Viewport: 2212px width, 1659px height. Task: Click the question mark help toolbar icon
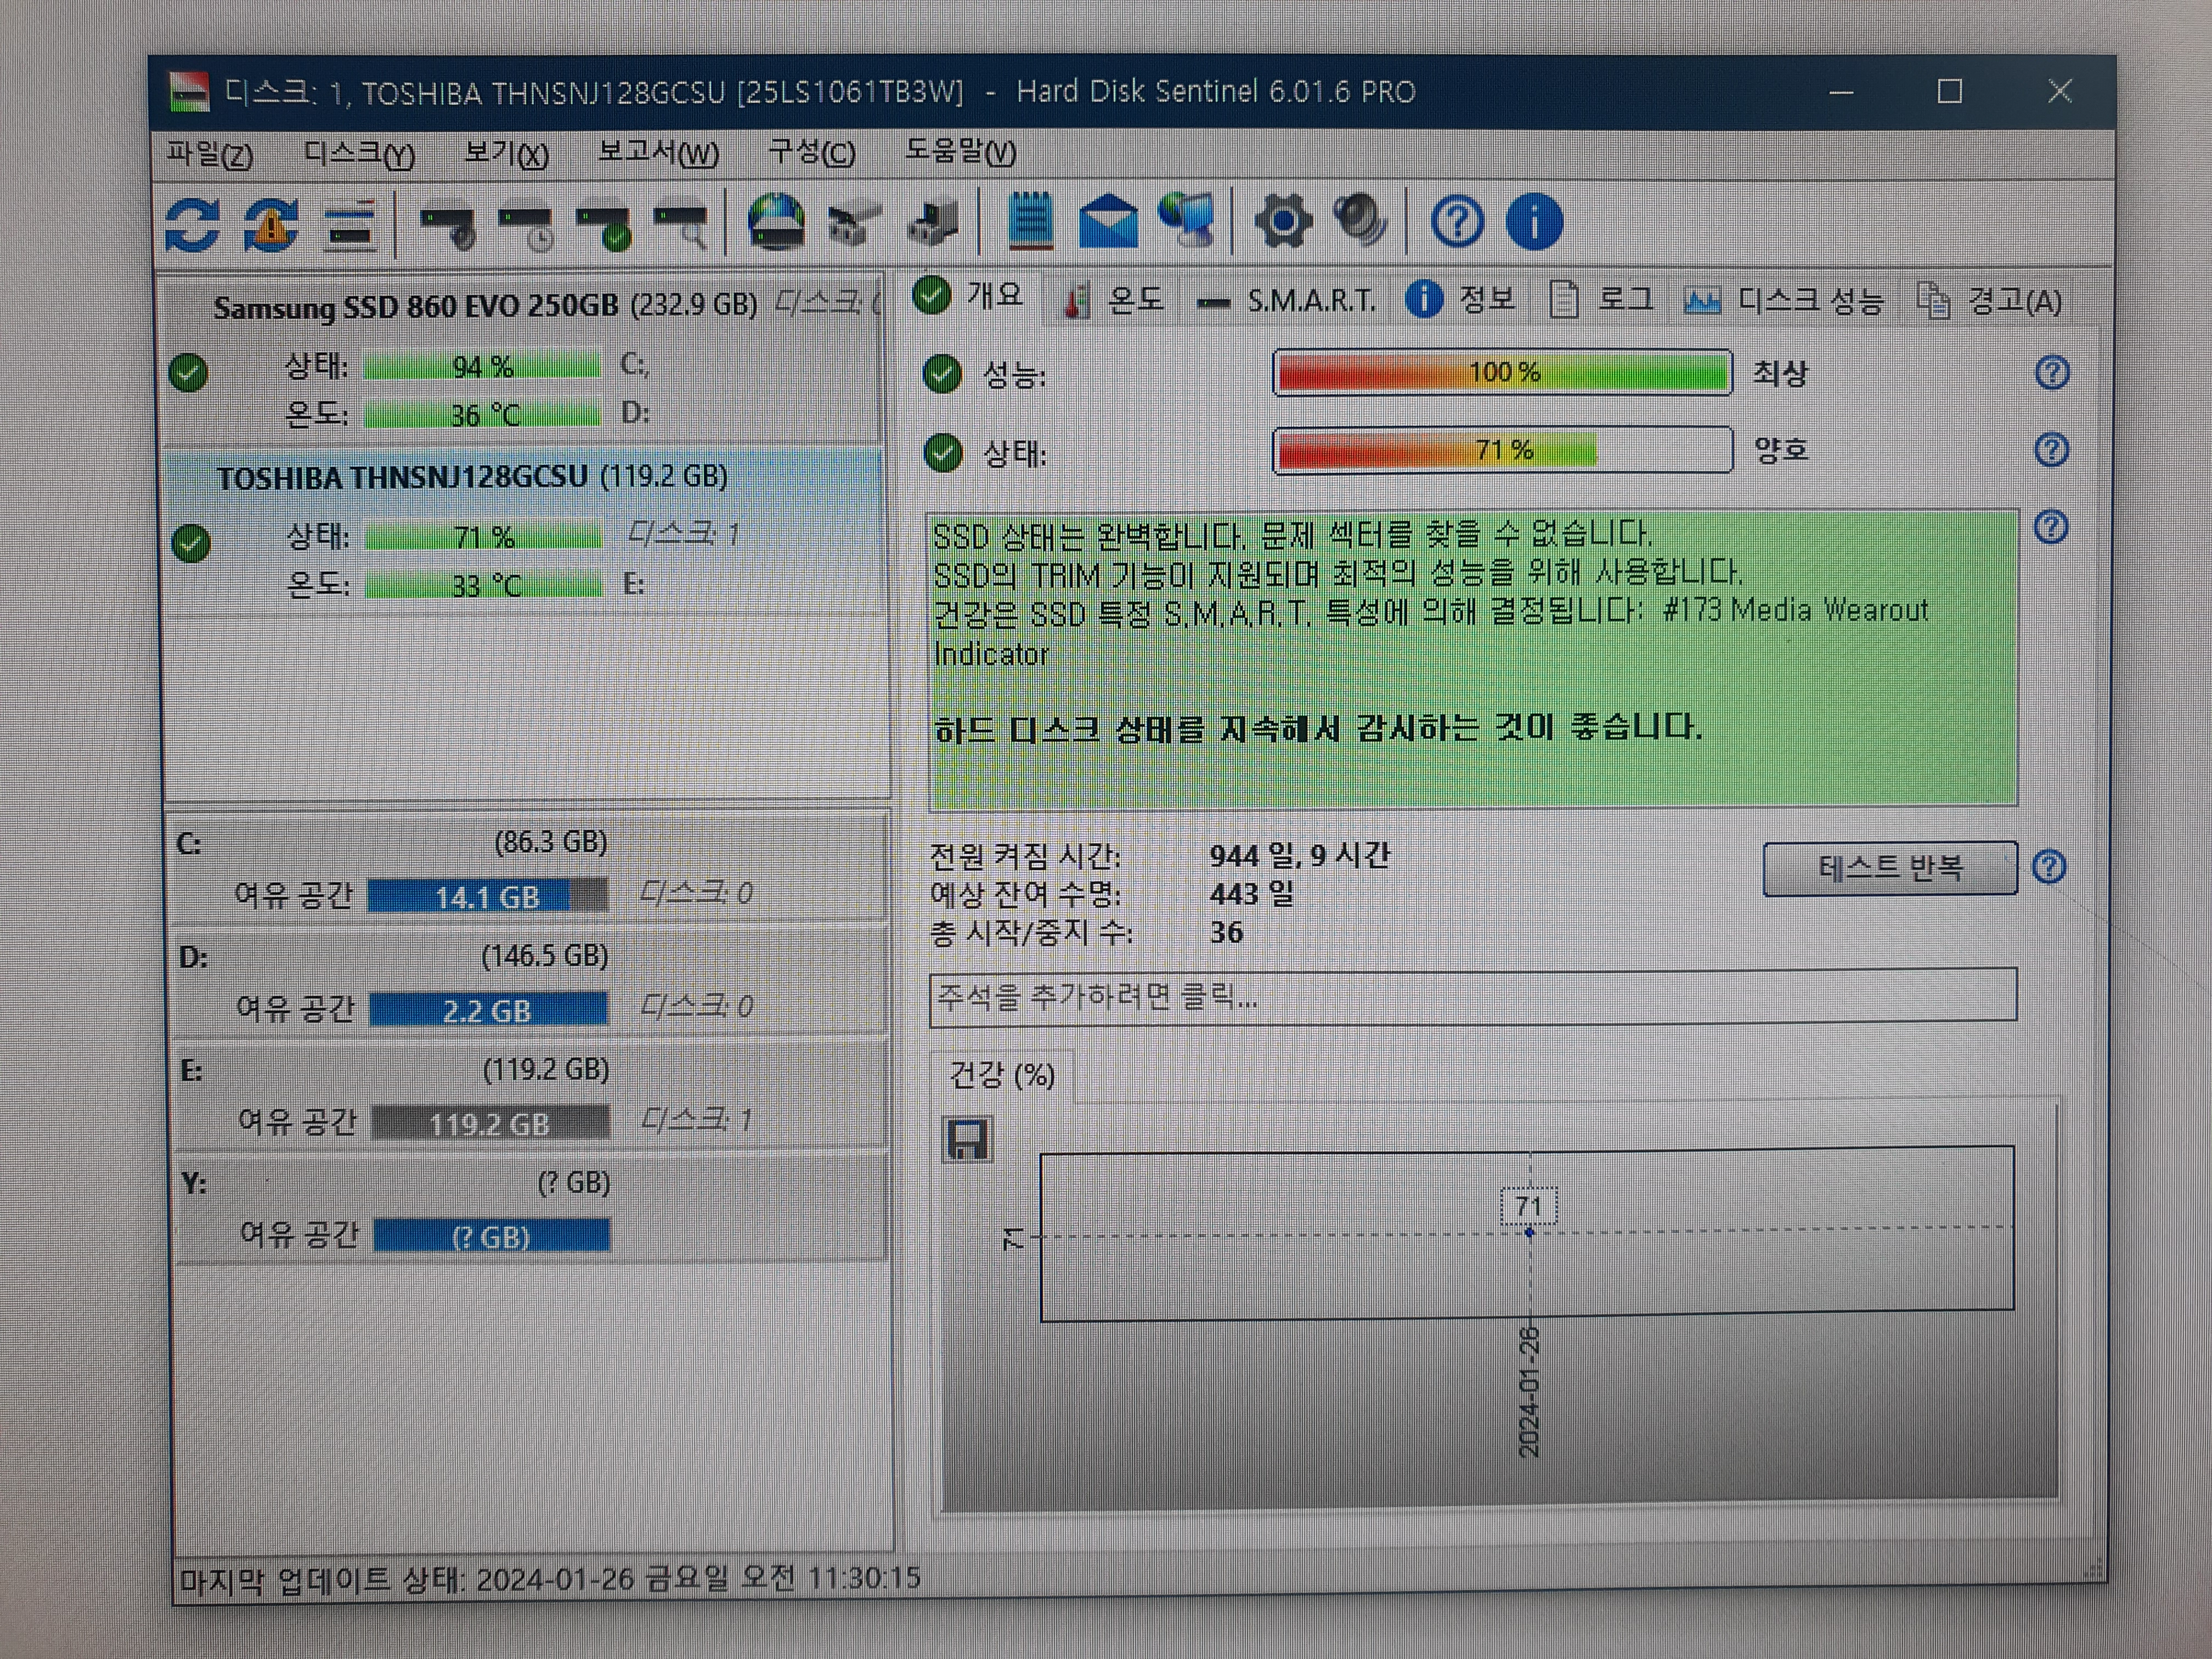(1457, 221)
